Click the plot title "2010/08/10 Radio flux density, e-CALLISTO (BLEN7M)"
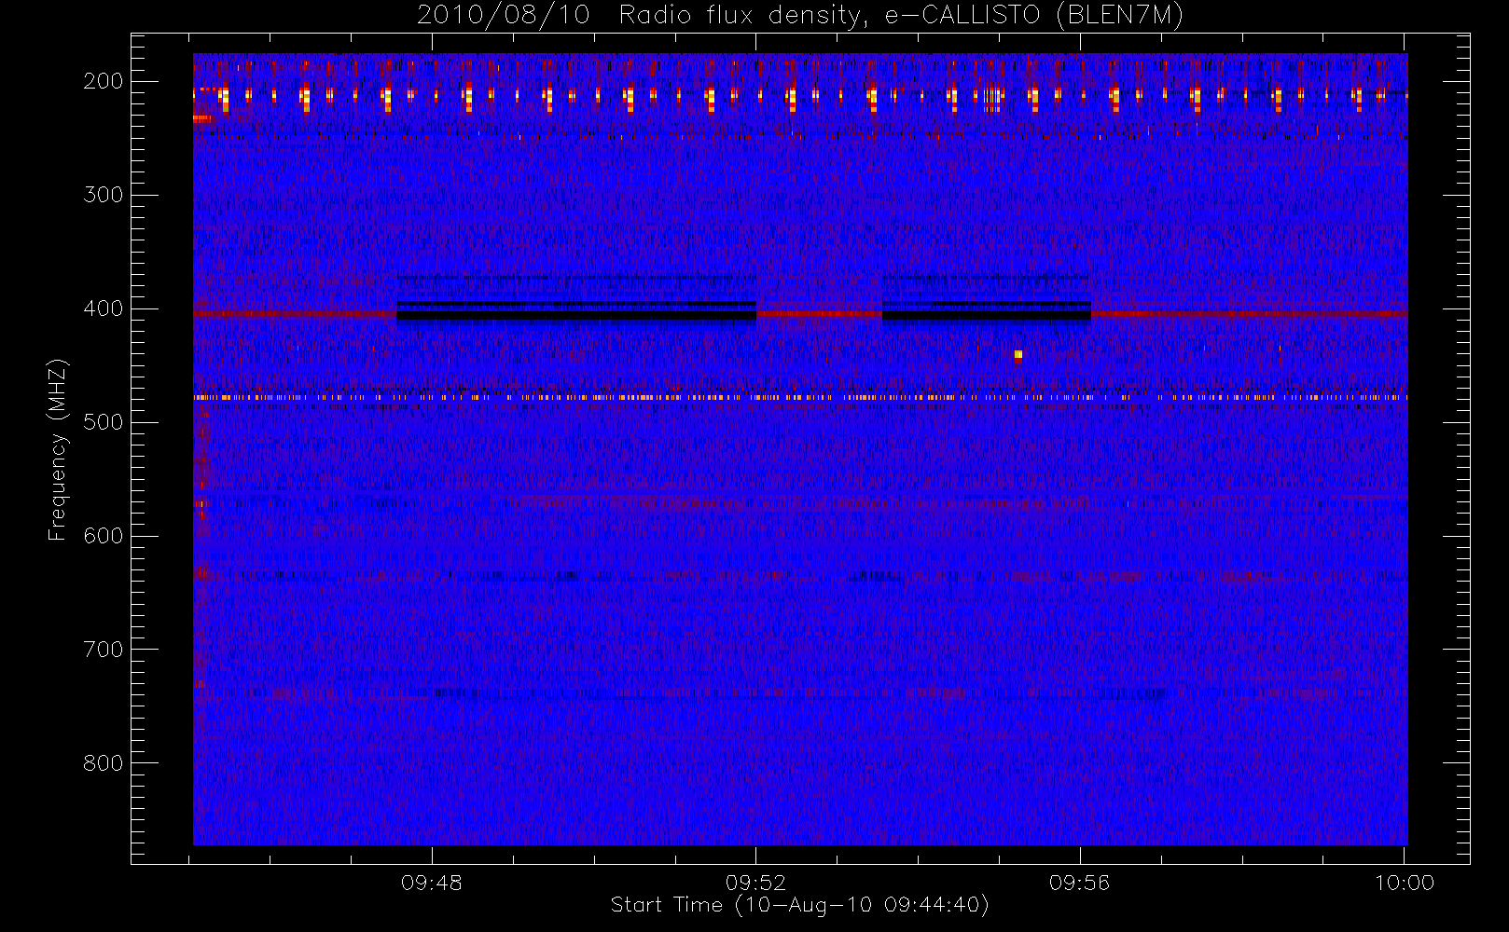The image size is (1509, 932). click(x=800, y=16)
